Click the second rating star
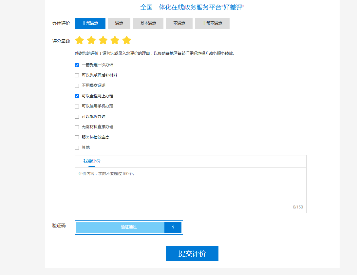357x275 pixels. 91,40
